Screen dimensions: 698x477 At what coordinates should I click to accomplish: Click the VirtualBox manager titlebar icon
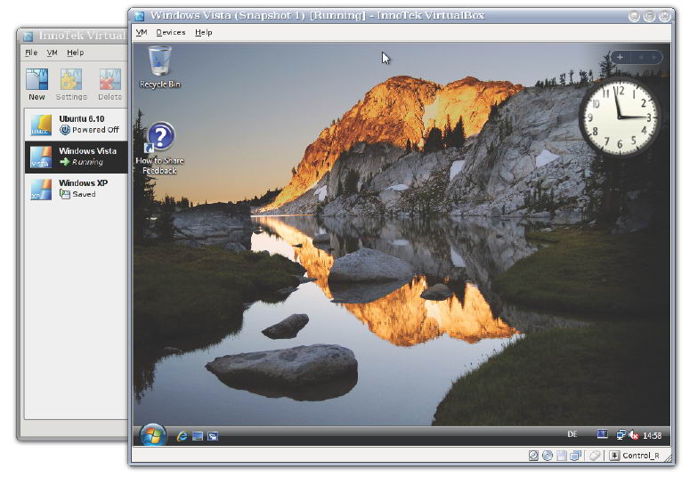(x=28, y=36)
